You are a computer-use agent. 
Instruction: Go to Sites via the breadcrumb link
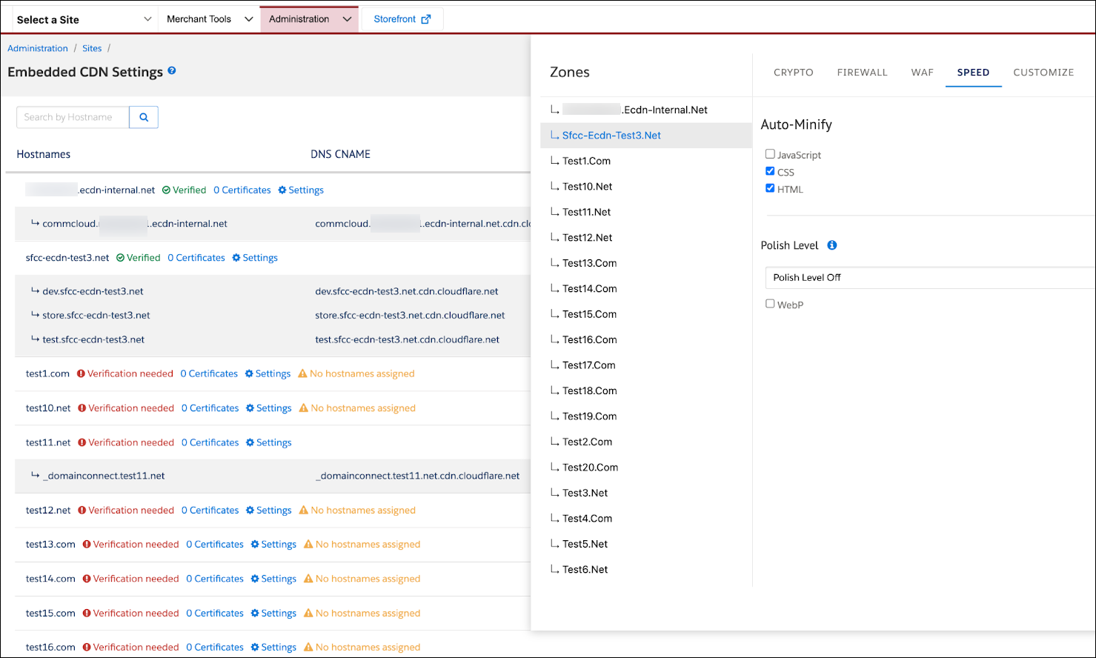point(92,48)
